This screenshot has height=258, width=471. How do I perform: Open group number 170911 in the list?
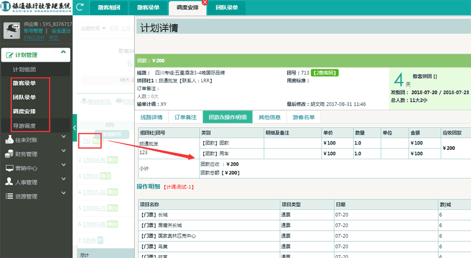[x=90, y=176]
